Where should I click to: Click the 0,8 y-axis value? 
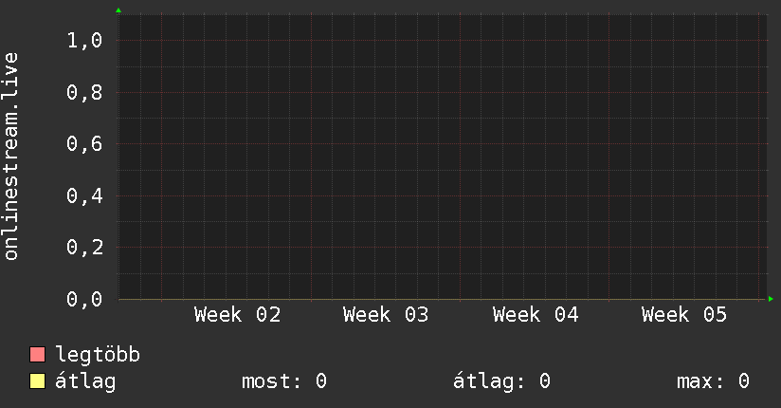(84, 93)
